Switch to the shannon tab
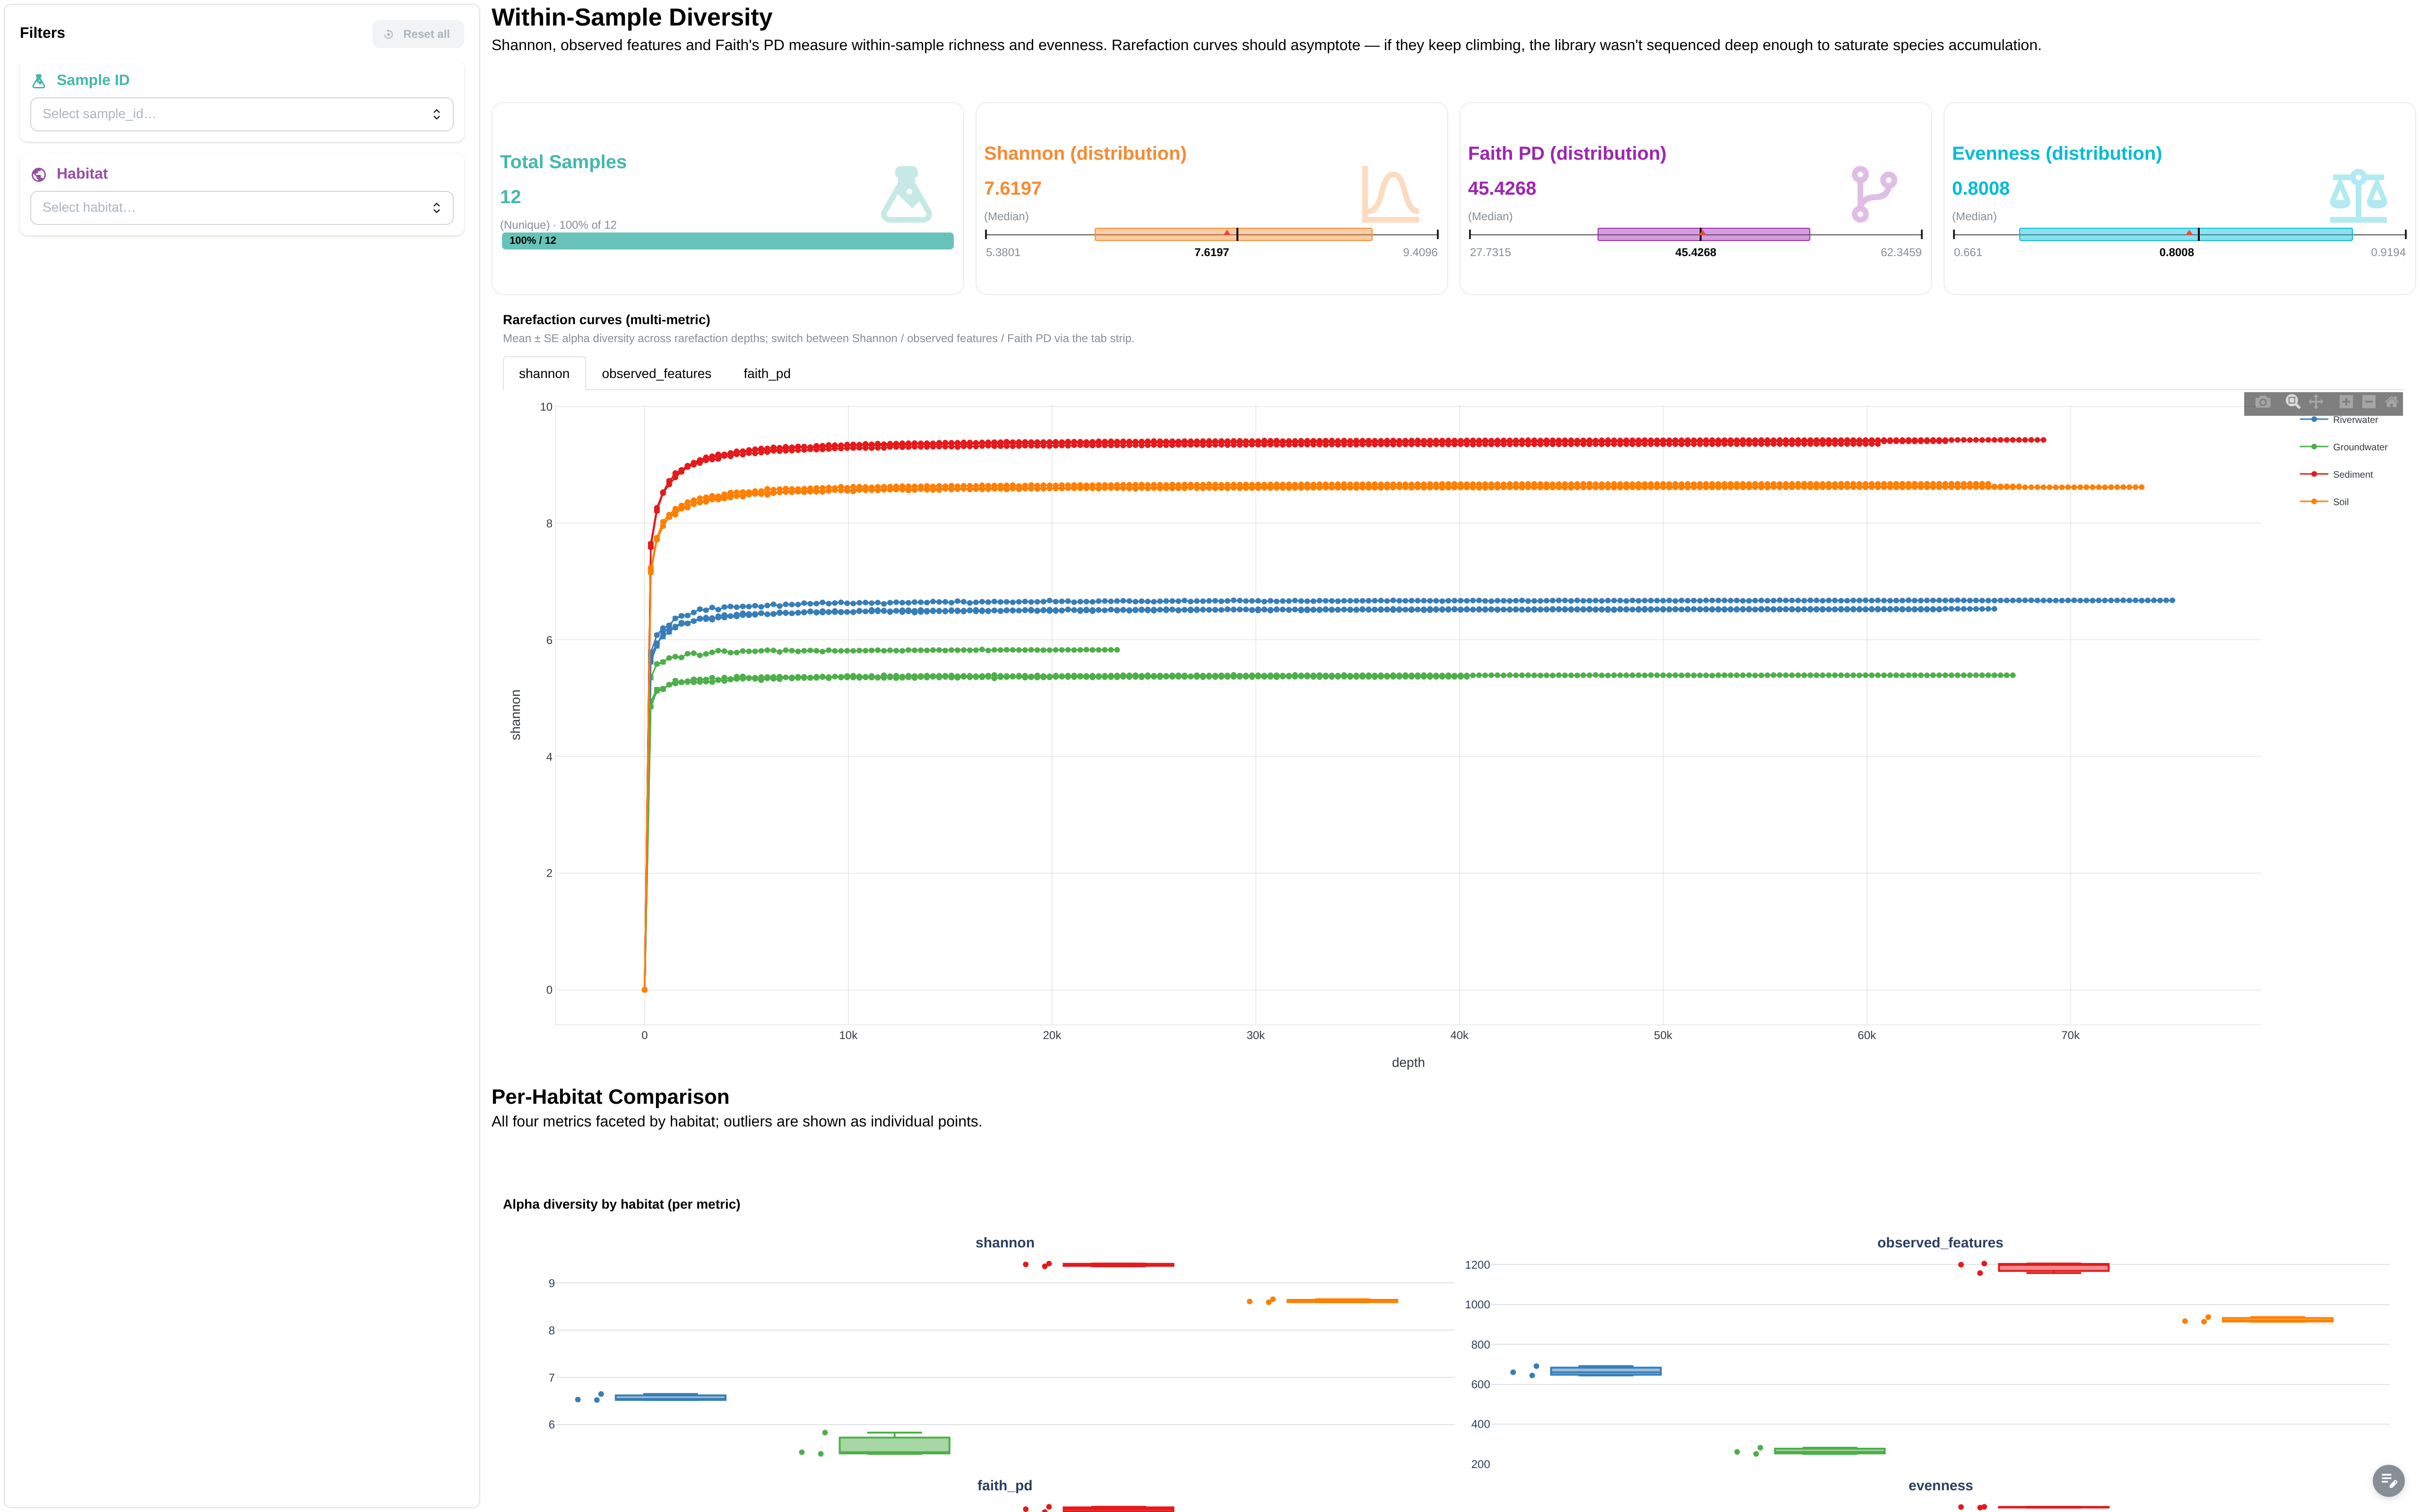The width and height of the screenshot is (2420, 1512). [544, 374]
